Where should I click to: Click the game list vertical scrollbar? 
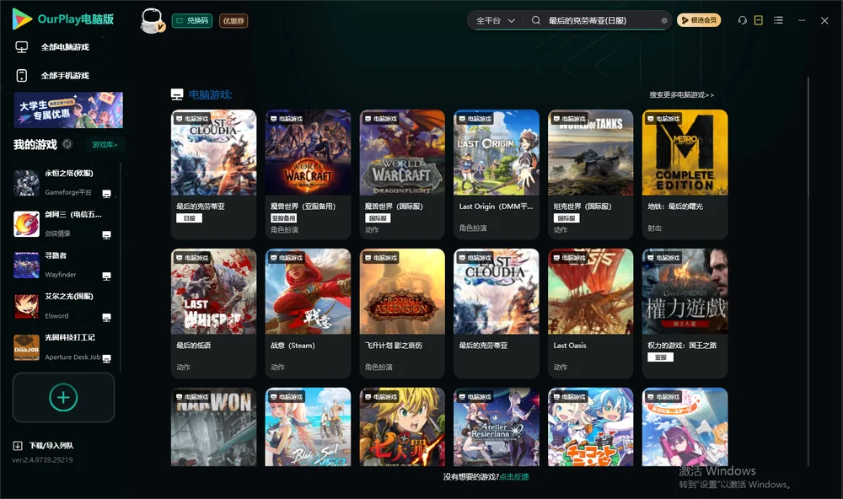(808, 271)
